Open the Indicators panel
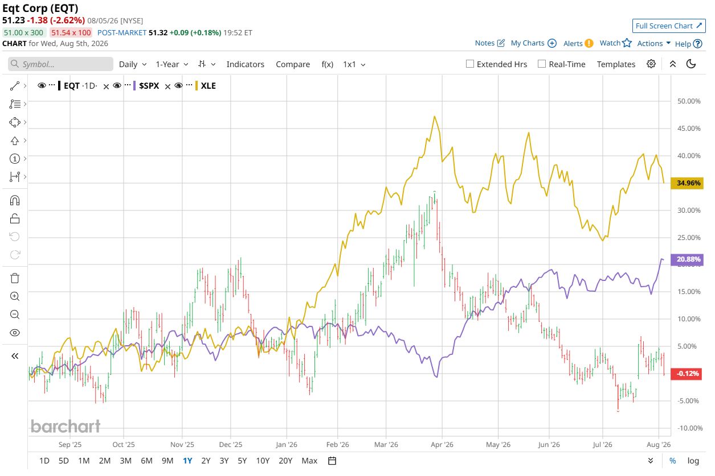The height and width of the screenshot is (476, 715). tap(246, 64)
